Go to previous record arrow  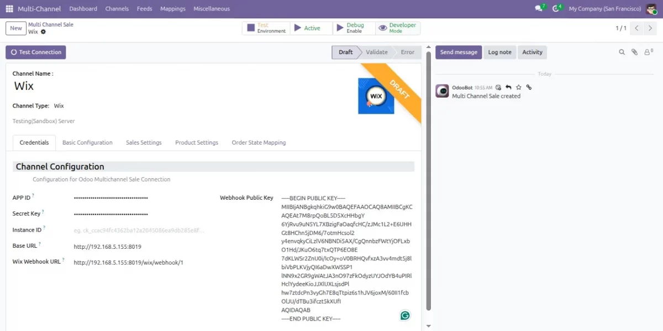click(637, 28)
